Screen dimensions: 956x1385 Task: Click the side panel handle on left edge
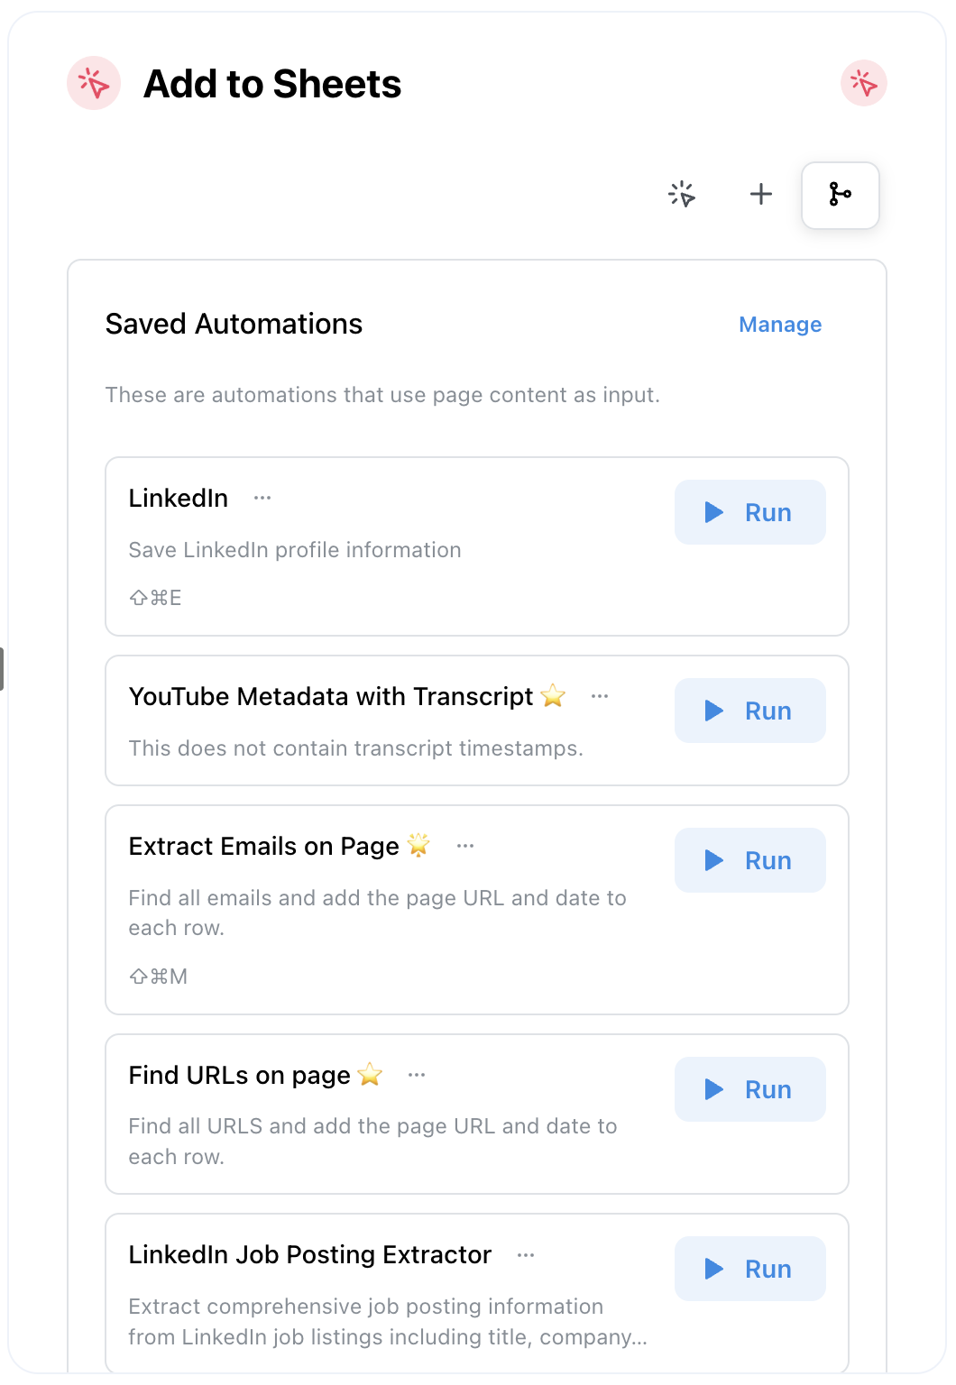(x=3, y=669)
